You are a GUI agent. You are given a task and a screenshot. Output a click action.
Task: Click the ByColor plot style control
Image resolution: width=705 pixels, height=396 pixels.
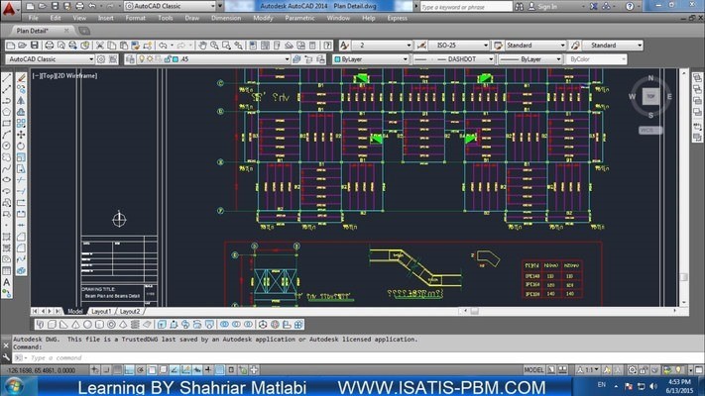(x=596, y=59)
